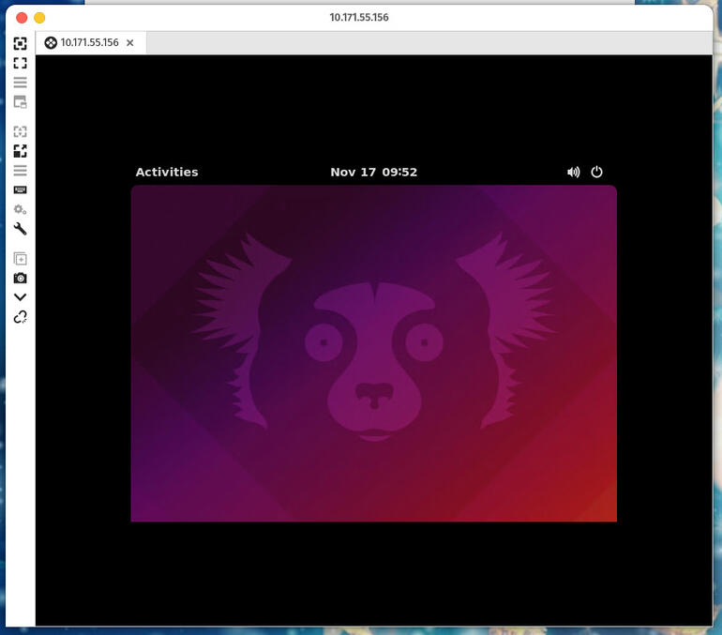Open the menu icon directly below fullscreen toggle
This screenshot has width=722, height=635.
tap(20, 83)
